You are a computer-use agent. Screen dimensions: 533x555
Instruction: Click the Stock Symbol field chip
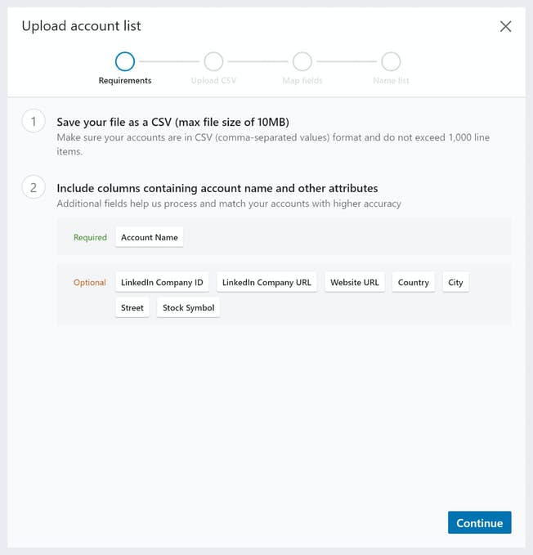[x=188, y=308]
